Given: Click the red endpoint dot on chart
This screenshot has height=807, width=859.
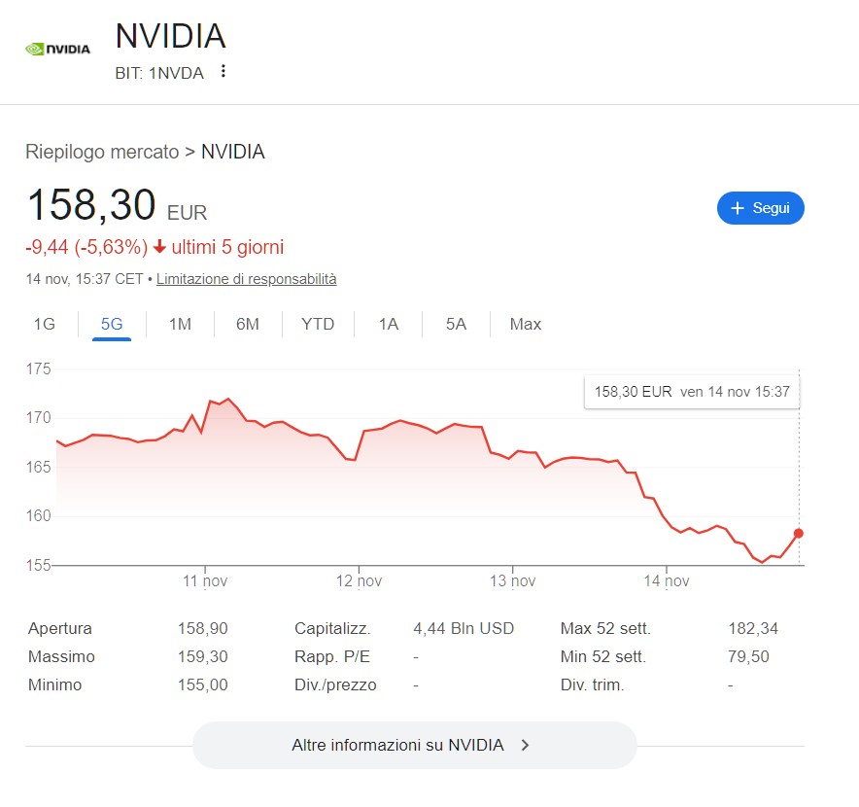Looking at the screenshot, I should pos(799,533).
